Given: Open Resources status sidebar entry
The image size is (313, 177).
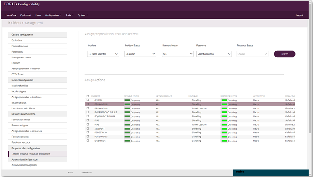Looking at the screenshot, I should [x=37, y=137].
